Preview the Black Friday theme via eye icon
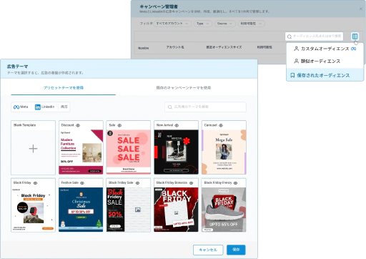This screenshot has height=259, width=366. coord(35,183)
